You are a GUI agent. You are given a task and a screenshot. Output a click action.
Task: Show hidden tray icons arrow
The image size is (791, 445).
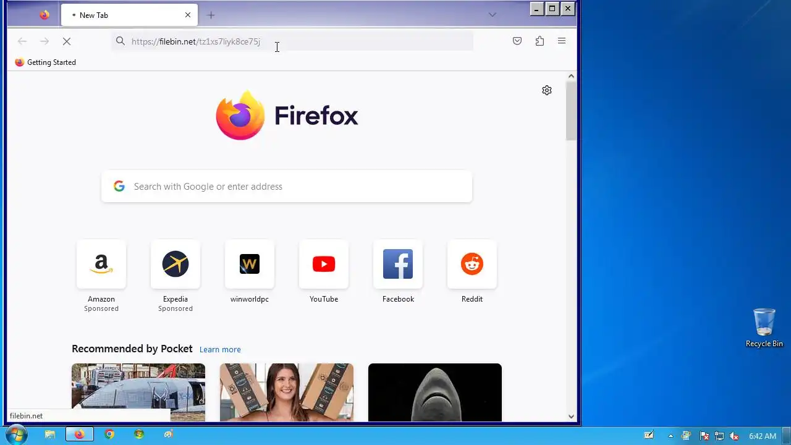tap(670, 436)
